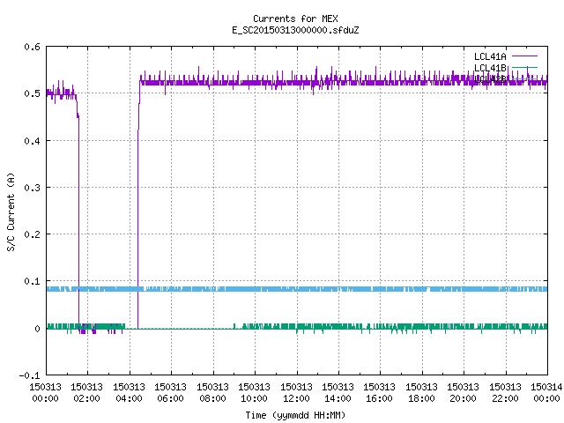Click the 0.6 y-axis tick label
Screen dimensions: 564x423
tap(32, 47)
